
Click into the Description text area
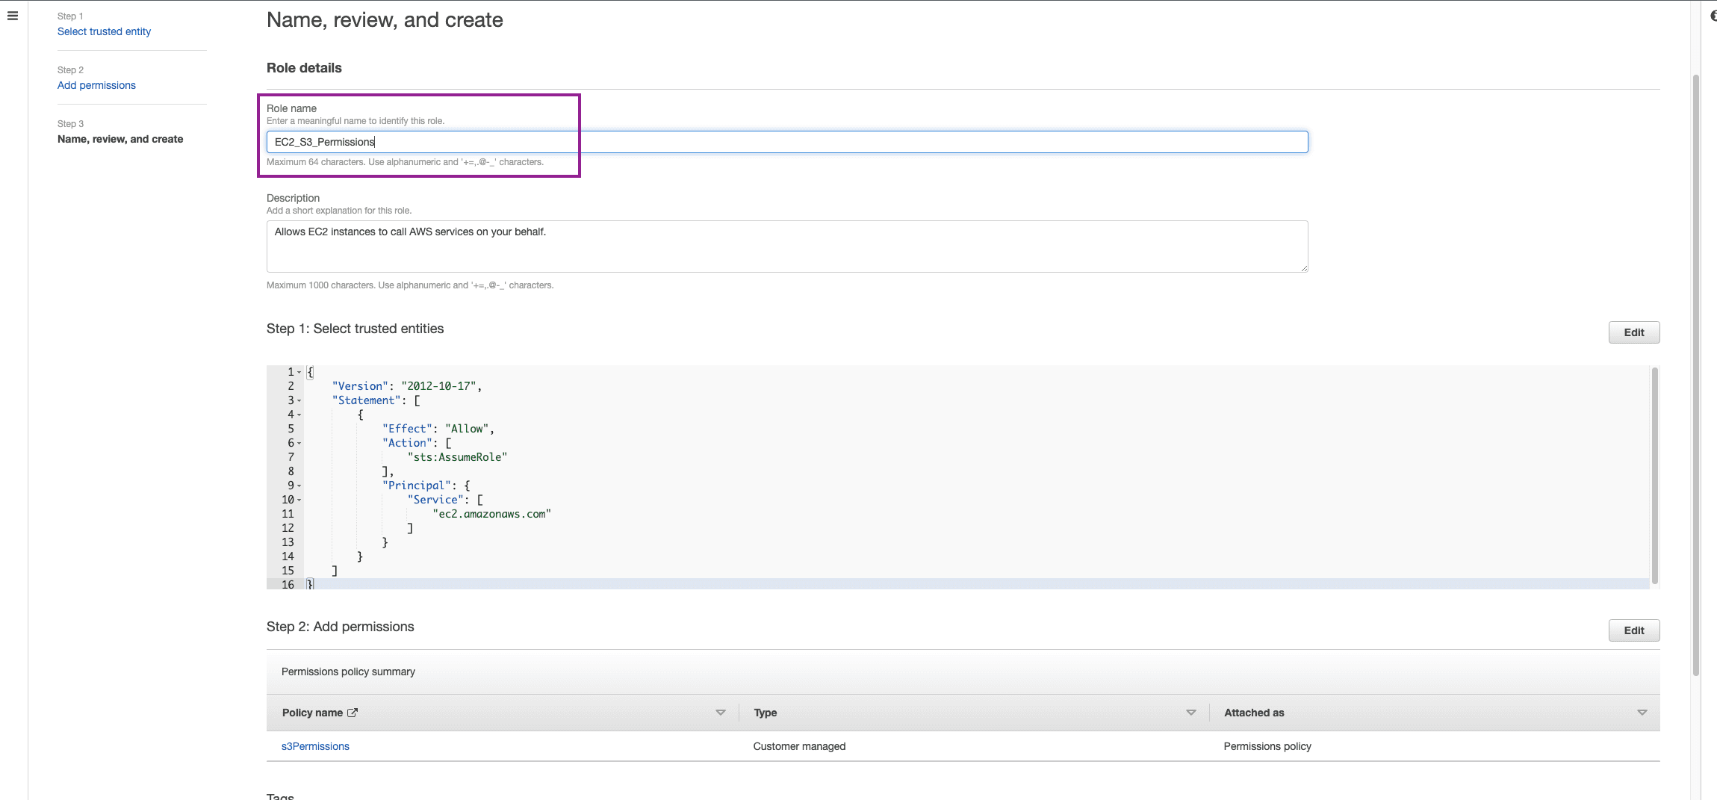coord(786,246)
